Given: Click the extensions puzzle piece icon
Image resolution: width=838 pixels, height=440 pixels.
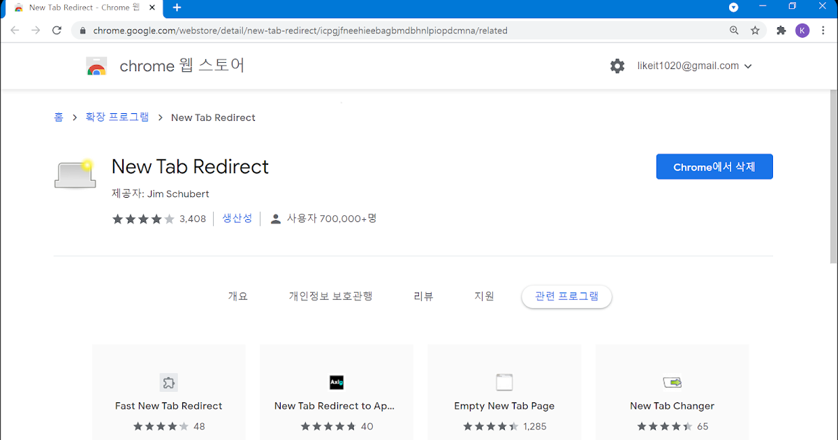Looking at the screenshot, I should coord(781,30).
